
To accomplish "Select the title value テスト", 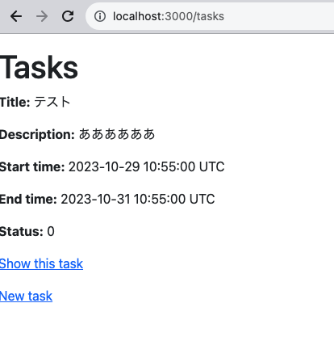I will point(52,102).
